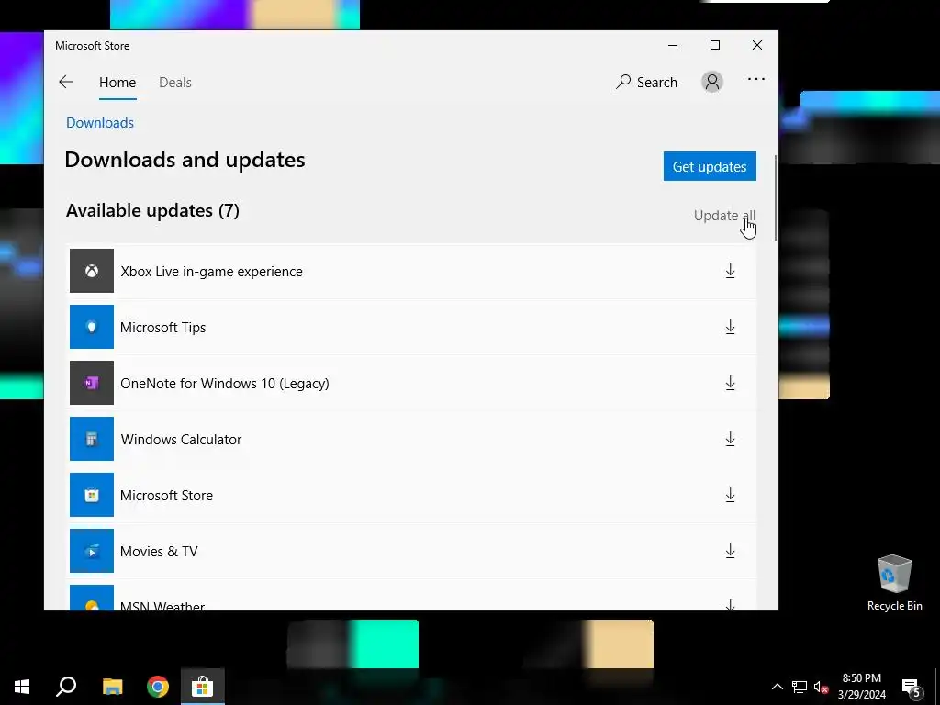The height and width of the screenshot is (705, 940).
Task: Open File Explorer from the taskbar
Action: pos(112,687)
